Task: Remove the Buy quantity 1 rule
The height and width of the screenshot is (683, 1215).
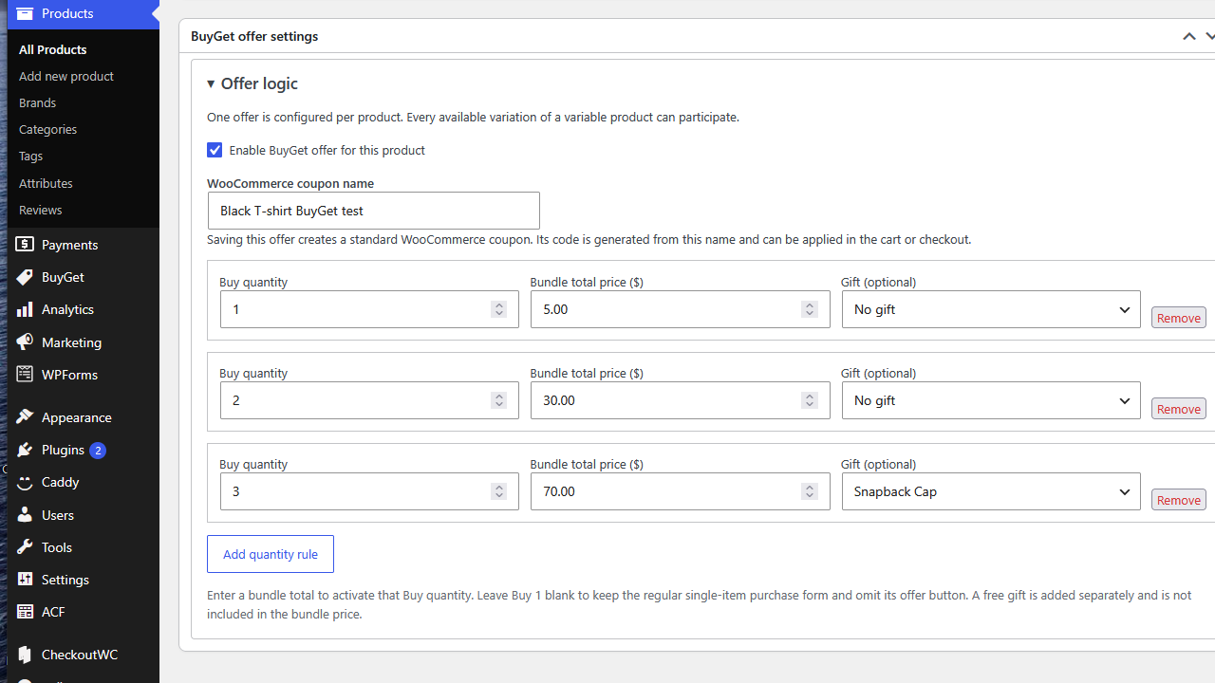Action: [1179, 318]
